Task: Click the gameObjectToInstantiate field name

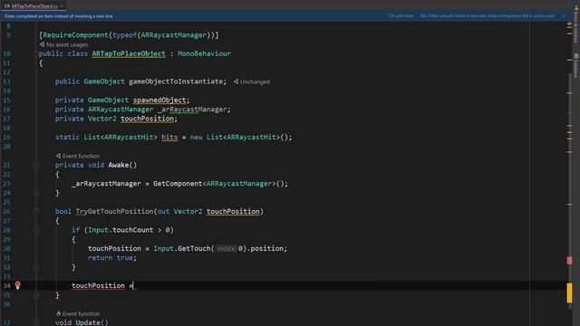Action: coord(176,81)
